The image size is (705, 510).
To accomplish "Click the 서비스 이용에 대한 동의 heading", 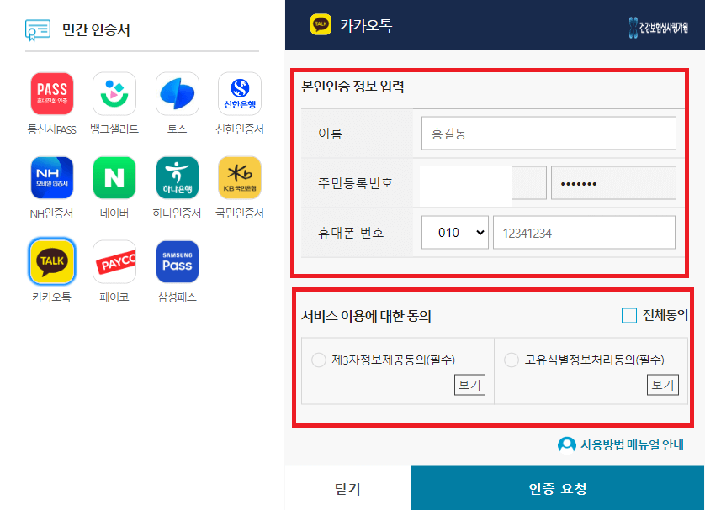I will tap(366, 316).
